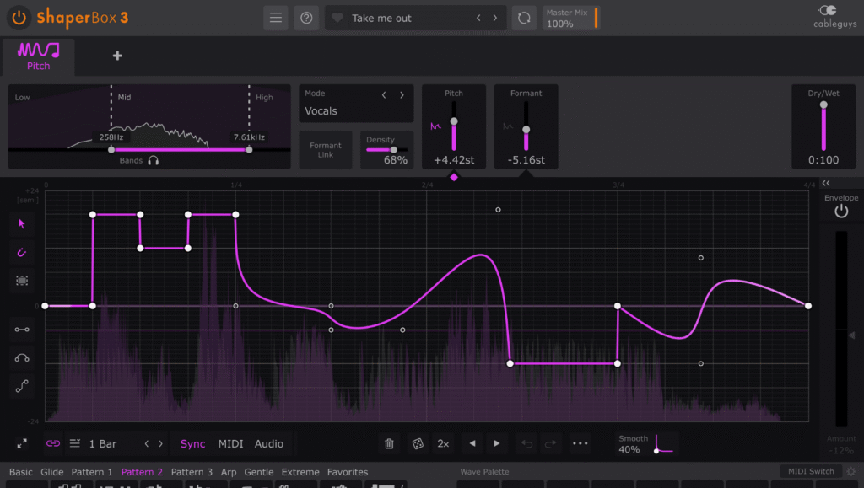Toggle the ShaperBox power button
Screen dimensions: 864x488
[19, 18]
